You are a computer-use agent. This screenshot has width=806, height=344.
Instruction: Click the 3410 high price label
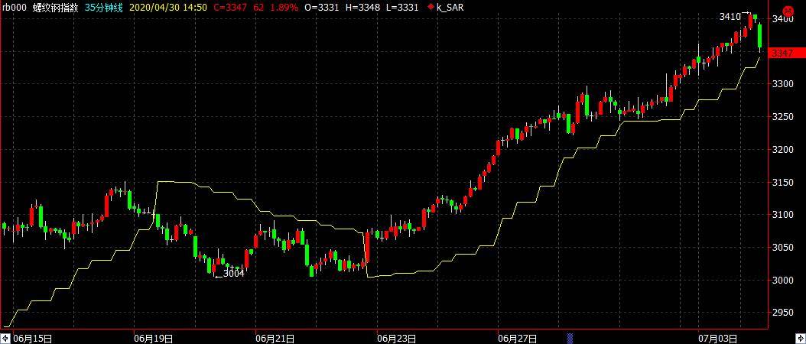pyautogui.click(x=730, y=17)
